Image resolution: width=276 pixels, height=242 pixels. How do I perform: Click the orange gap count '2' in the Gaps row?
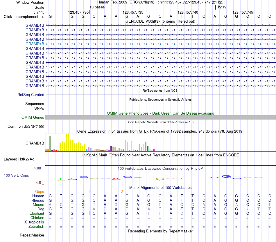click(x=122, y=192)
